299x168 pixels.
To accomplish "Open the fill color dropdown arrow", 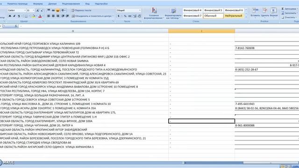I will (36, 16).
